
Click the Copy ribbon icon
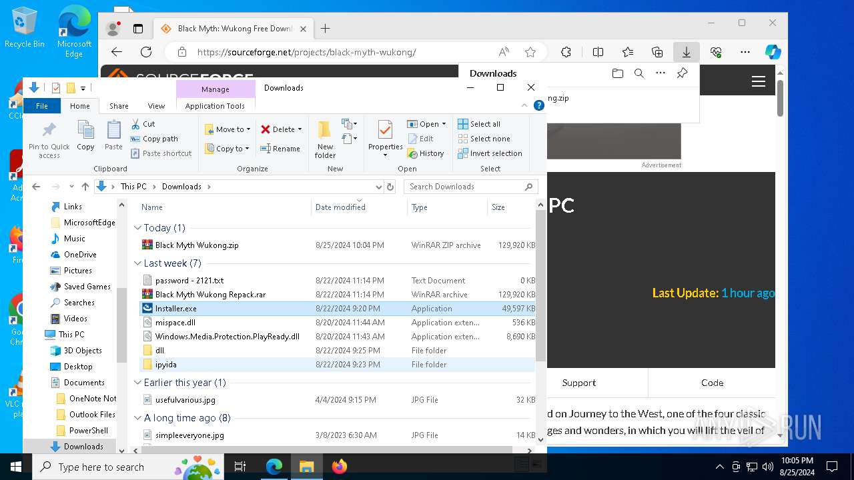click(85, 135)
